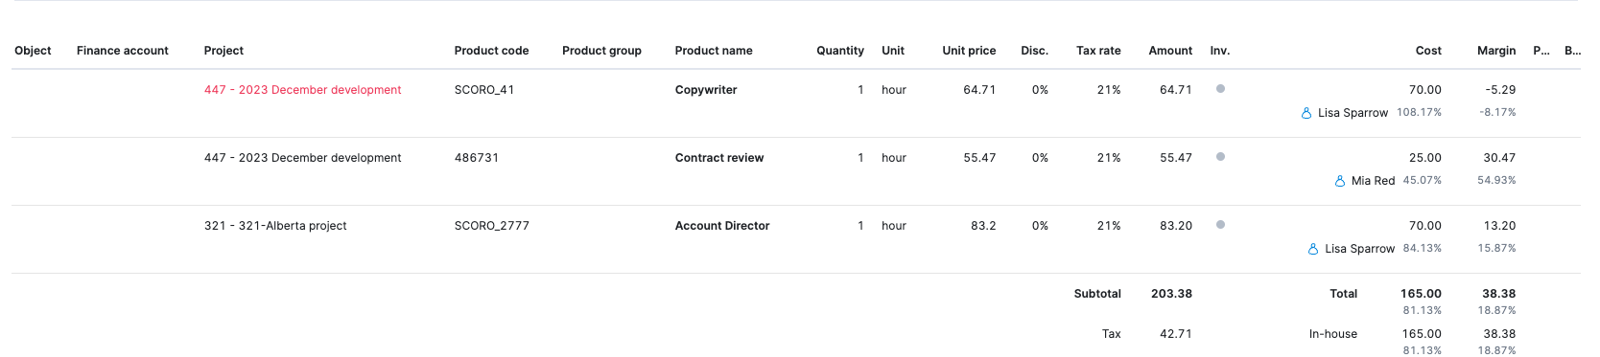Click the Mia Red person icon

(1339, 181)
